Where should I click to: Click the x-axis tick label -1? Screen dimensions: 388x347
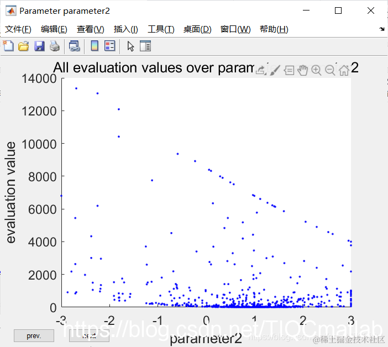point(158,321)
